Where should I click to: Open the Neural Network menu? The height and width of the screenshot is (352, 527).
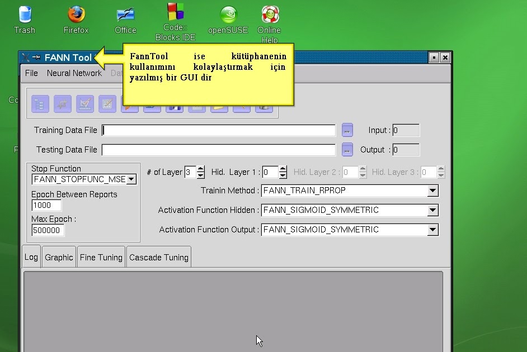pyautogui.click(x=74, y=73)
